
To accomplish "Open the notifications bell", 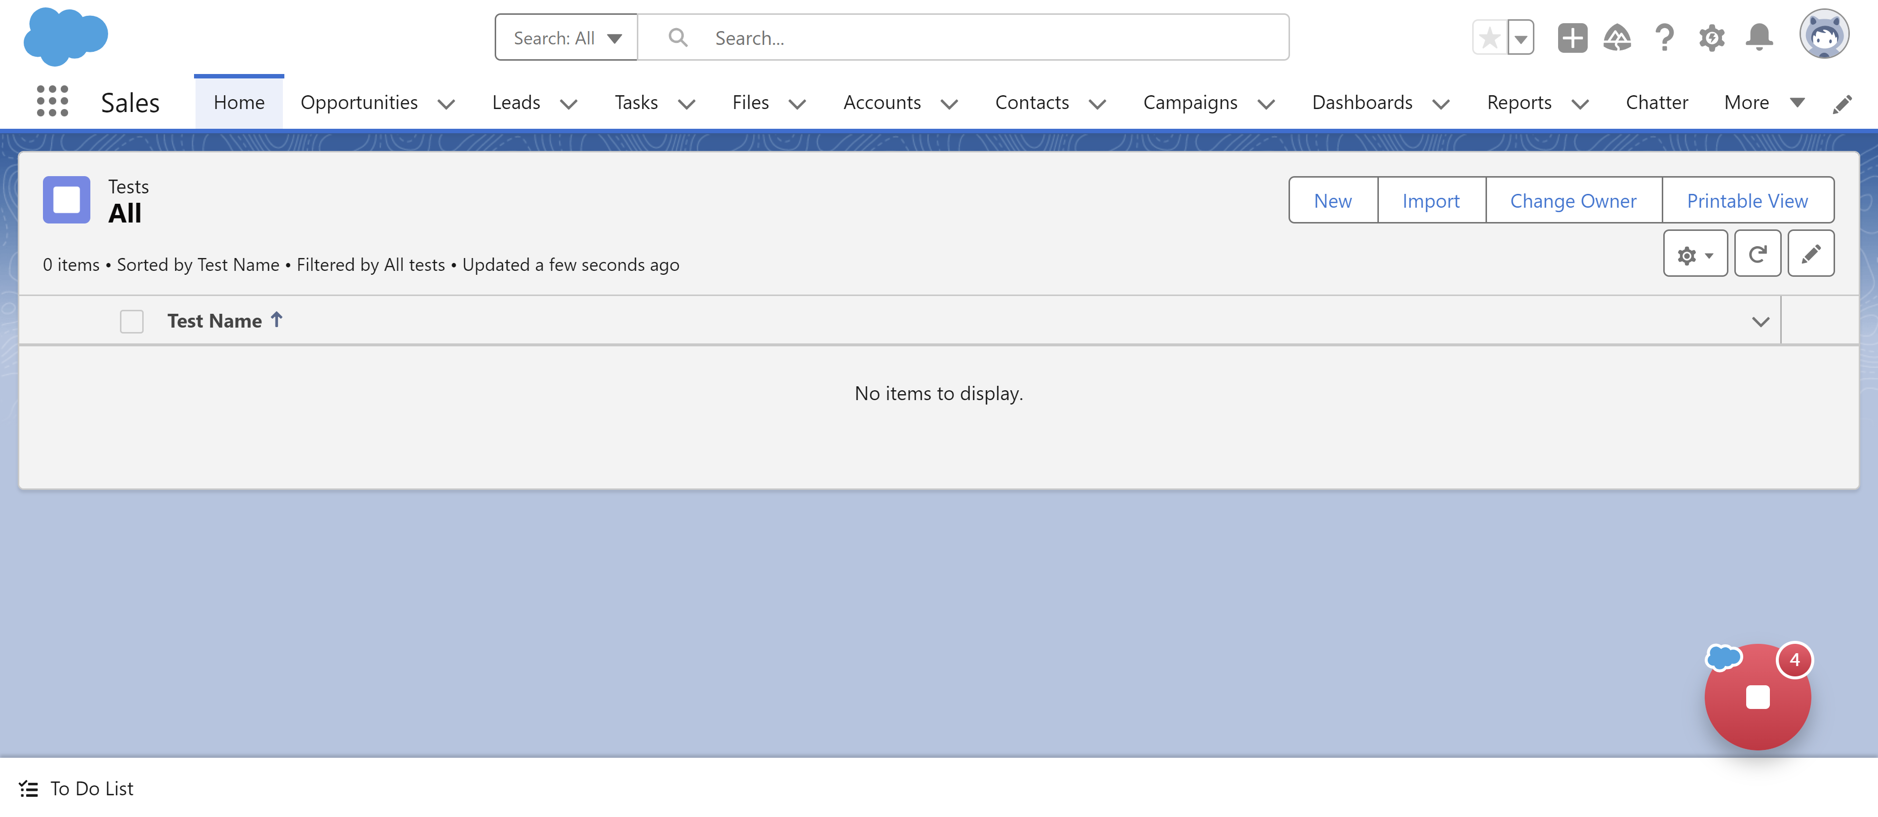I will point(1759,38).
